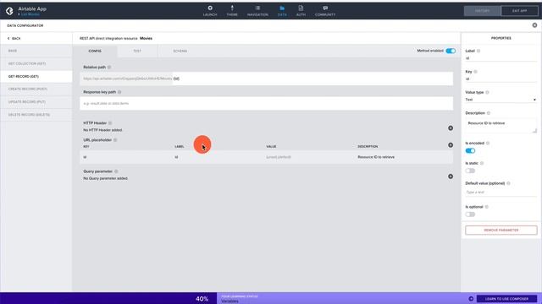Image resolution: width=542 pixels, height=304 pixels.
Task: Click info icon next to Is optional
Action: tap(486, 207)
